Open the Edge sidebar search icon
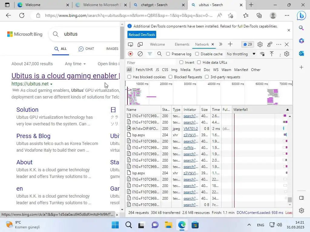 (301, 28)
